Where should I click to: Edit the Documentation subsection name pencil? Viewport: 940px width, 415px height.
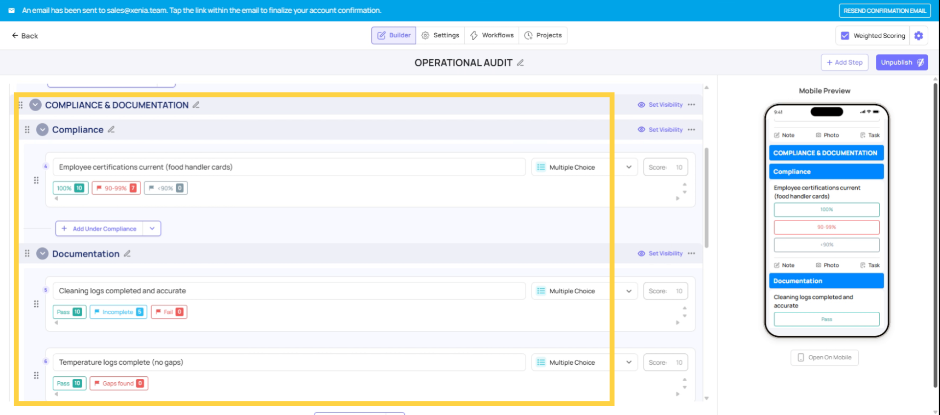coord(127,254)
